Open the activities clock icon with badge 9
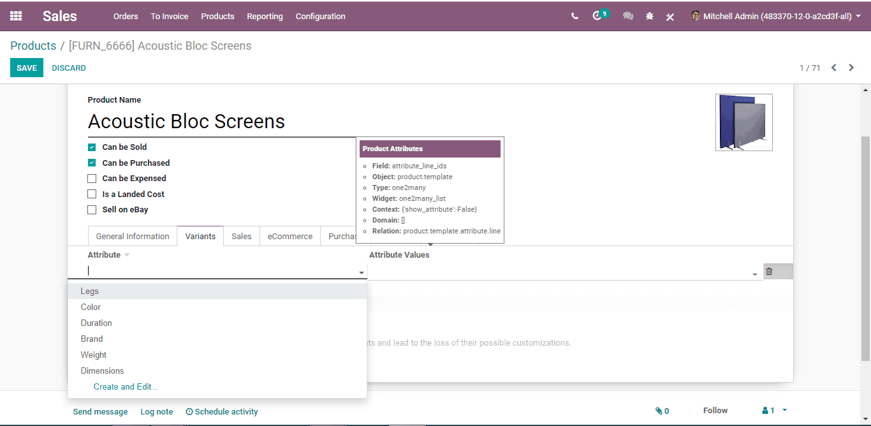 point(599,15)
